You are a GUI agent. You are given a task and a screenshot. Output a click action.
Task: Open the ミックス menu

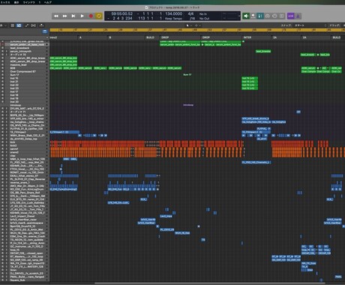[x=5, y=2]
